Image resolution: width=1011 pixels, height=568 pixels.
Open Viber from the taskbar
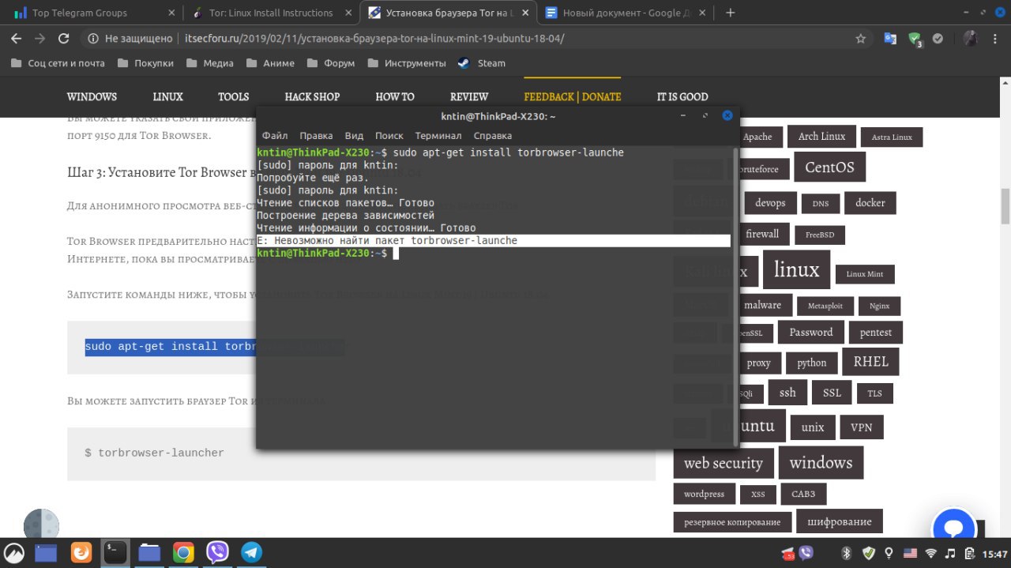coord(217,553)
